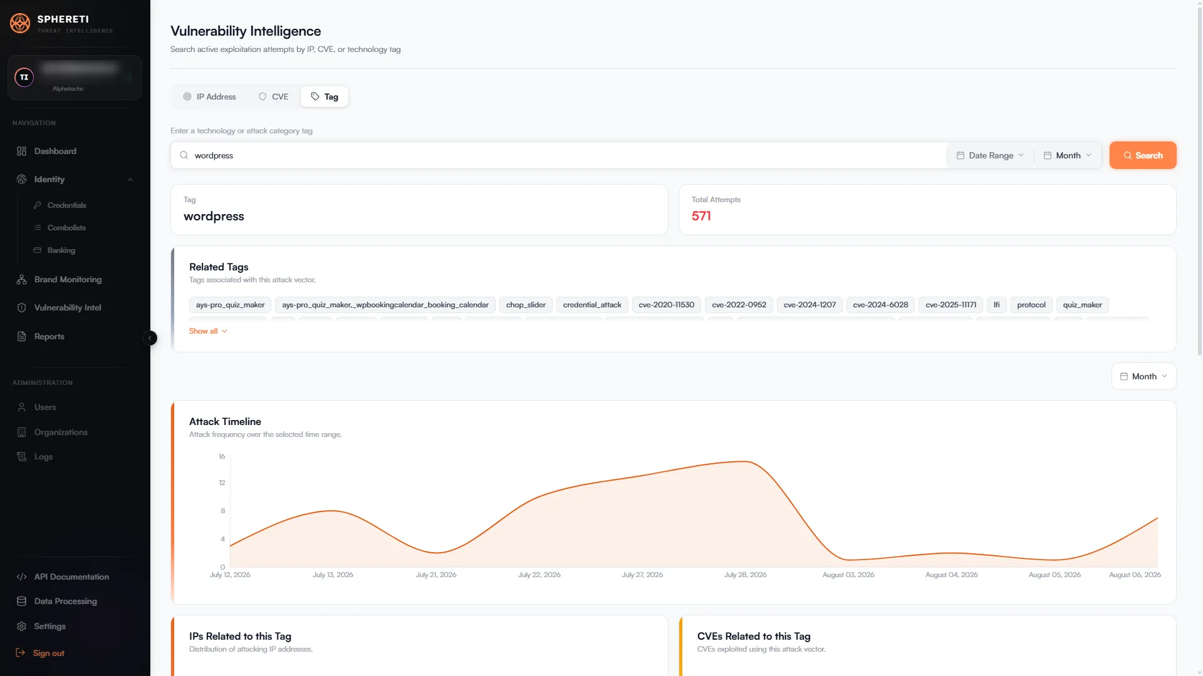This screenshot has height=676, width=1203.
Task: Click the Vulnerability Intel shield icon
Action: point(21,307)
